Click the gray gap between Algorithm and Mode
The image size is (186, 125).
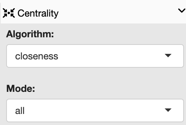tap(95, 76)
